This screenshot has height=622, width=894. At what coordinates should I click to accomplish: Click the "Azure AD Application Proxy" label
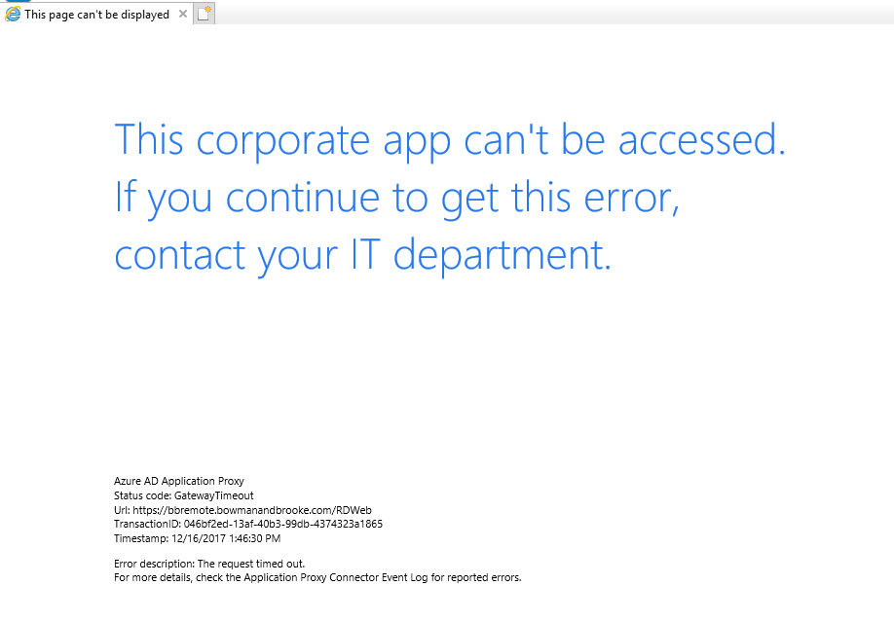(x=179, y=481)
